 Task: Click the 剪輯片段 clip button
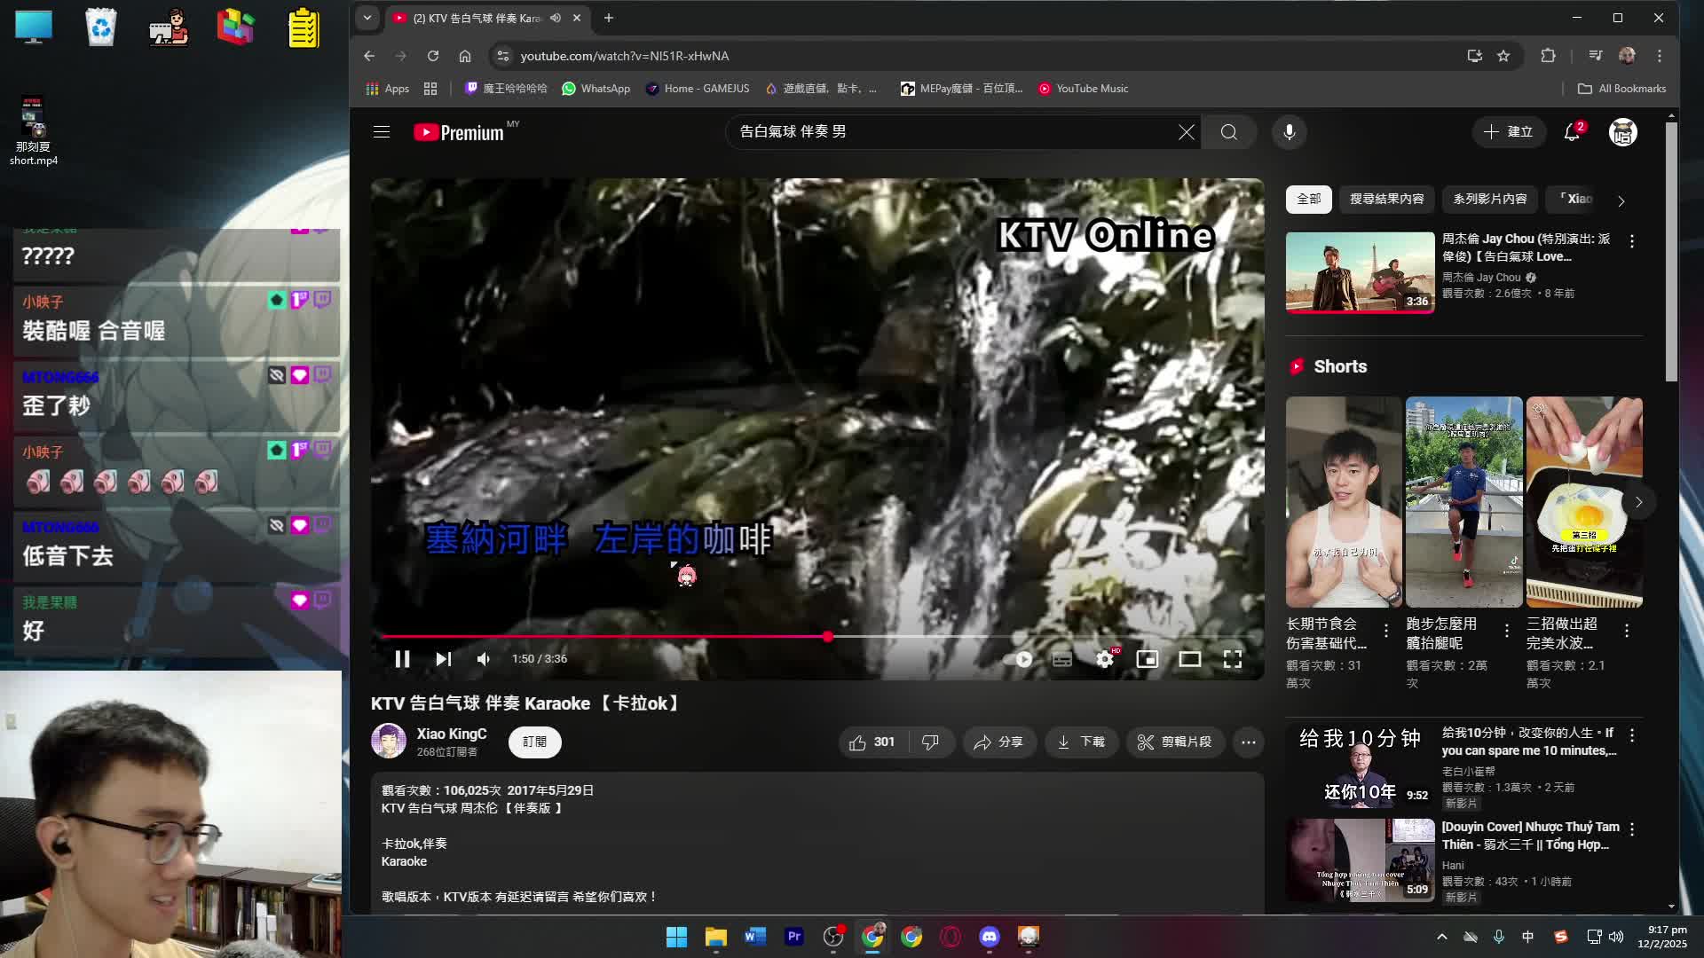click(1175, 742)
